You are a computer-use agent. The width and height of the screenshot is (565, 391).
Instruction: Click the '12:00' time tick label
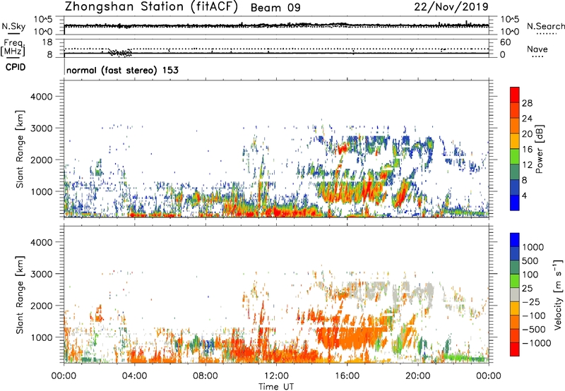pos(276,376)
